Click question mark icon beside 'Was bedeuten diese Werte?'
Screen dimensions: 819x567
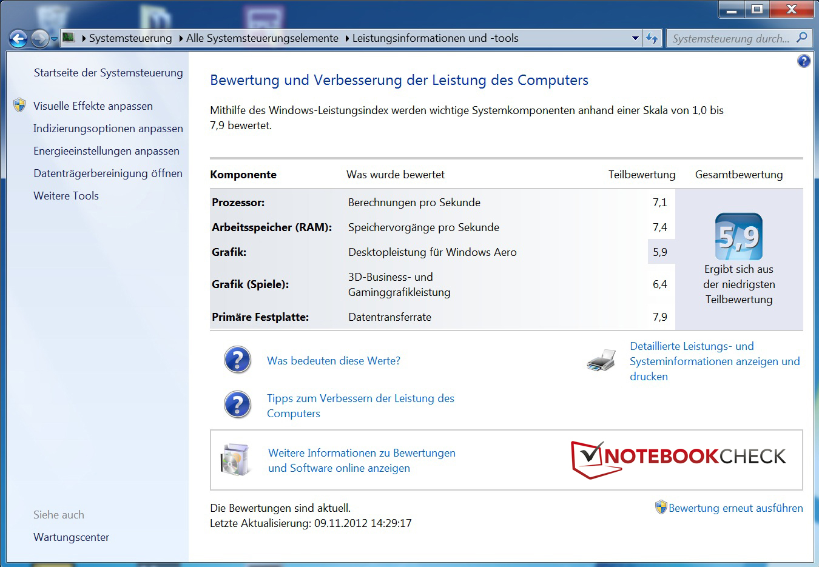coord(238,360)
